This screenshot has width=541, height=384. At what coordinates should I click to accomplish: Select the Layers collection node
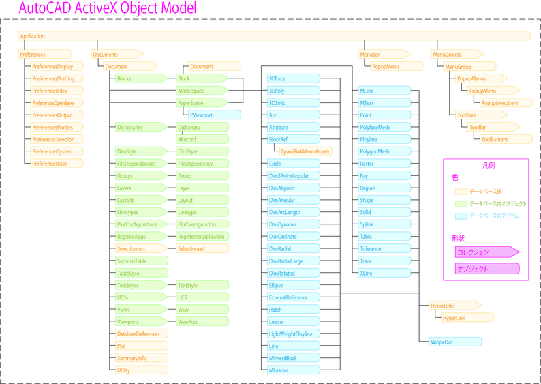(142, 188)
